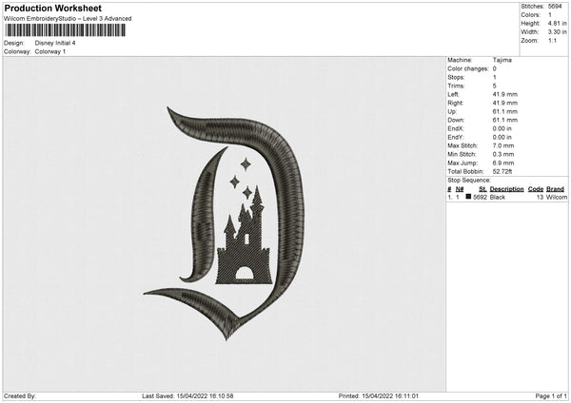
Task: Click the Height value 4.81 in
Action: click(557, 23)
